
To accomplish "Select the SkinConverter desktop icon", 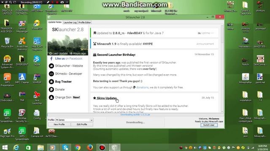I will 260,60.
